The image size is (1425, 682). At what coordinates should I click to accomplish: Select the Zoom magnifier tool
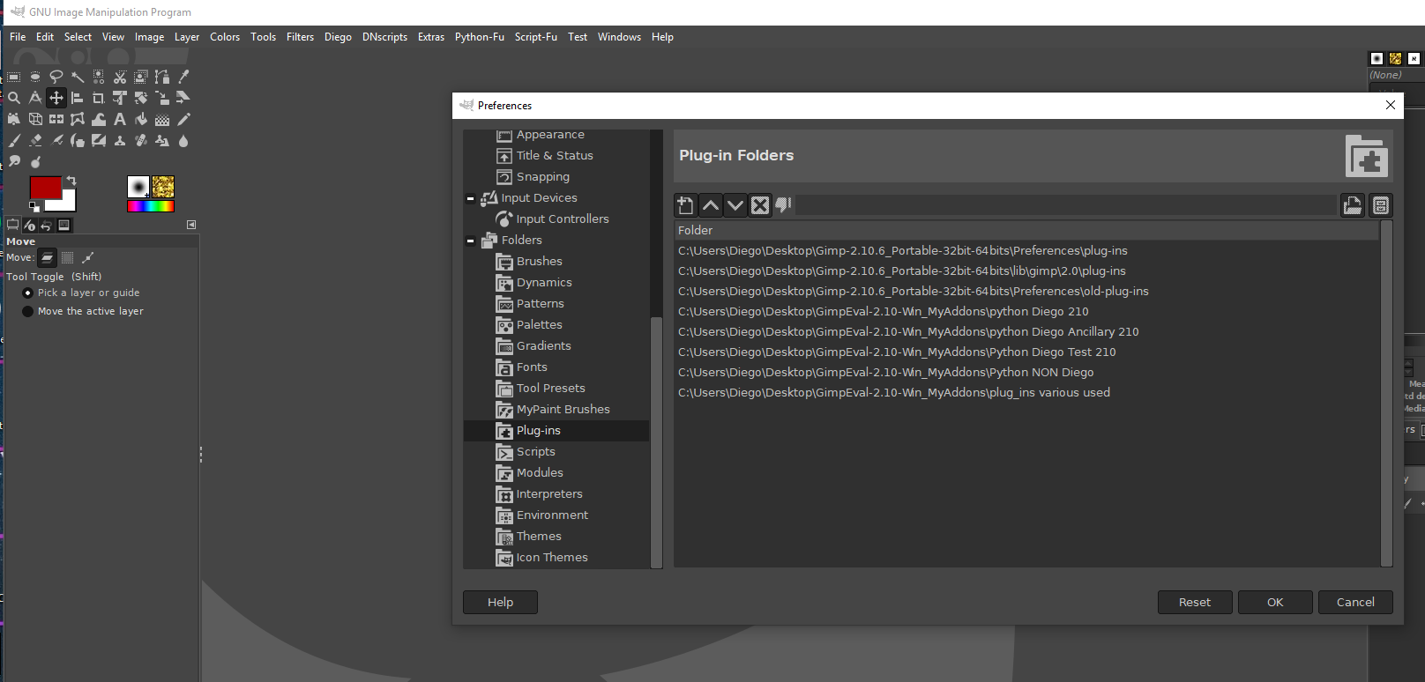coord(14,98)
